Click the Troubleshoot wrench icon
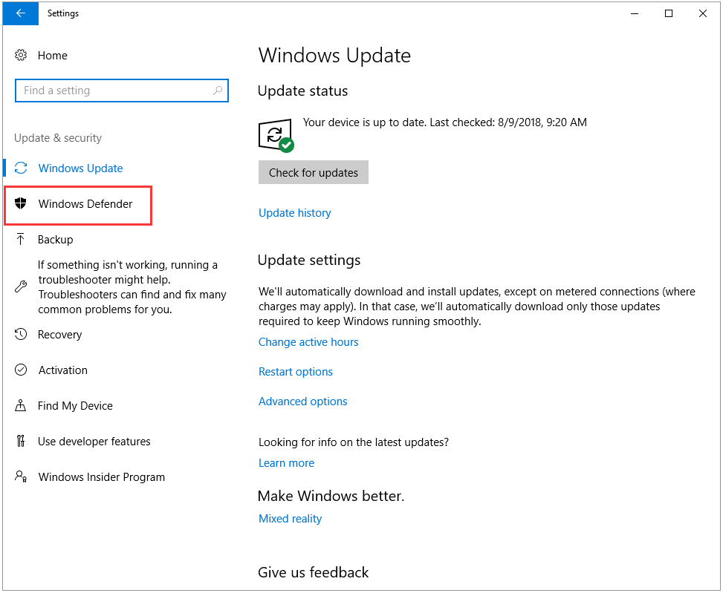 coord(21,286)
